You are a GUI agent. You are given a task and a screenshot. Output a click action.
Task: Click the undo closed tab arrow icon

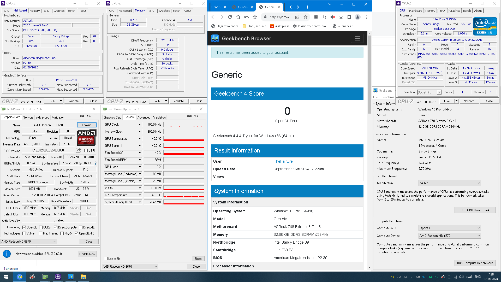(246, 17)
